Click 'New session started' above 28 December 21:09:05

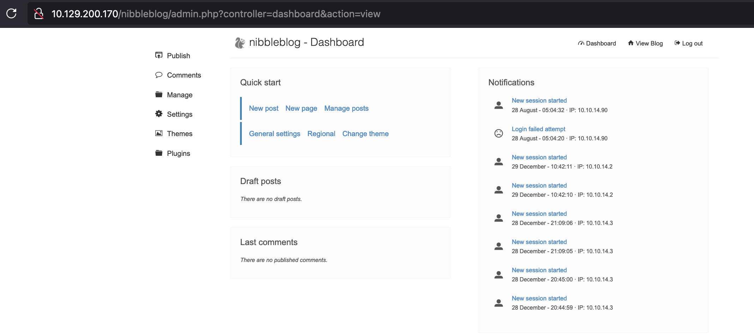click(539, 242)
